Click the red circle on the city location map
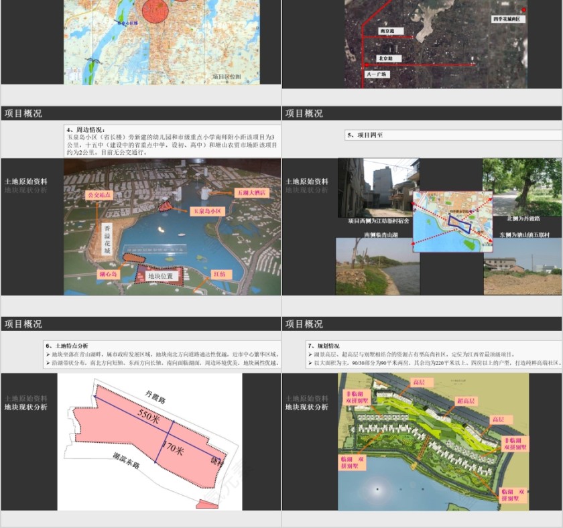 (155, 11)
